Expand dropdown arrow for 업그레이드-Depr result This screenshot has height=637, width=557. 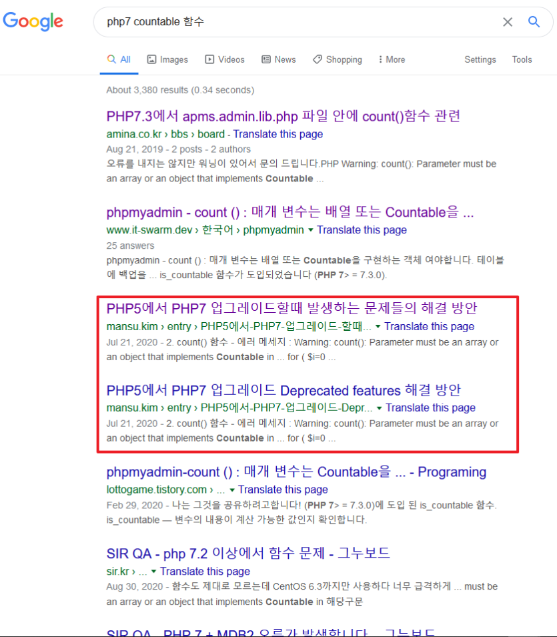pos(379,408)
